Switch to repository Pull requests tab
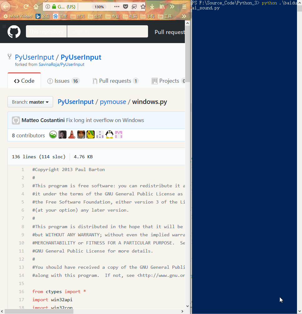This screenshot has height=314, width=302. (115, 81)
